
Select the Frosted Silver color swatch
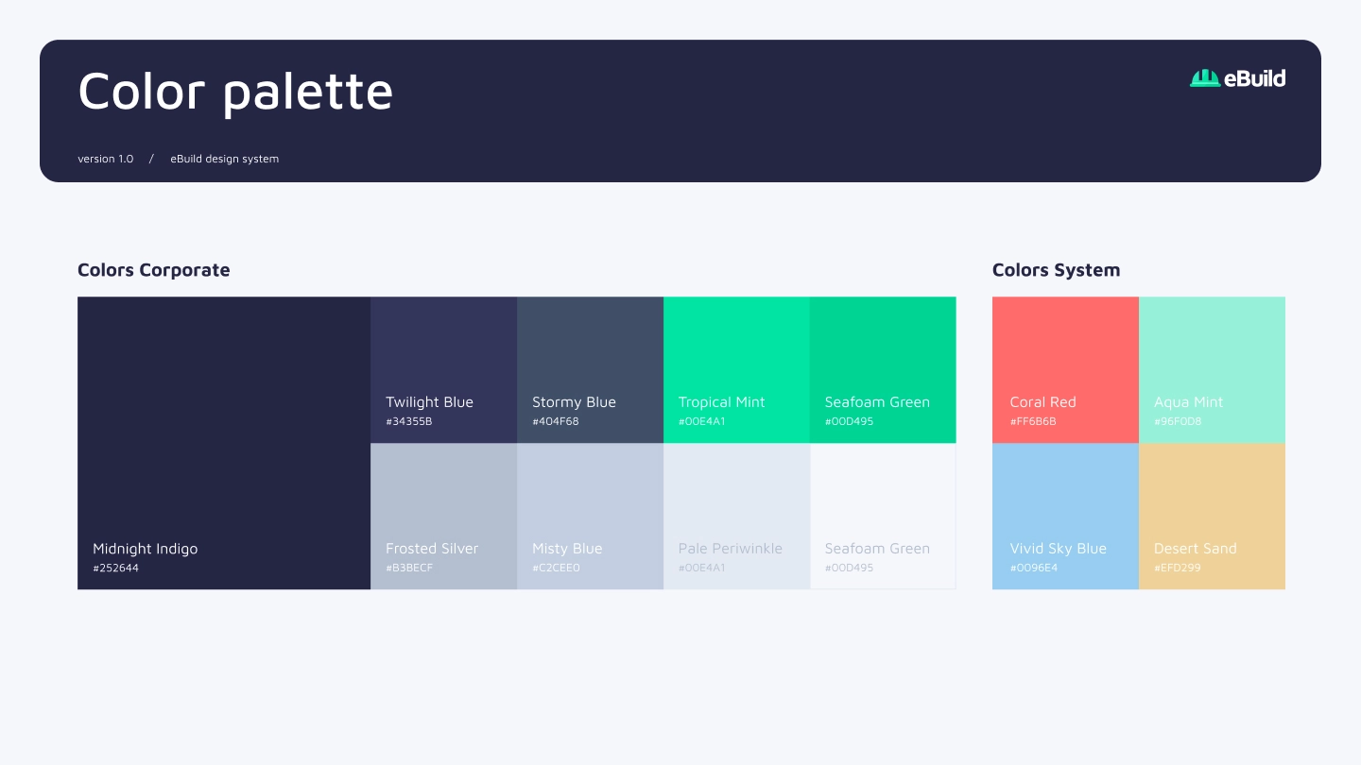(443, 516)
